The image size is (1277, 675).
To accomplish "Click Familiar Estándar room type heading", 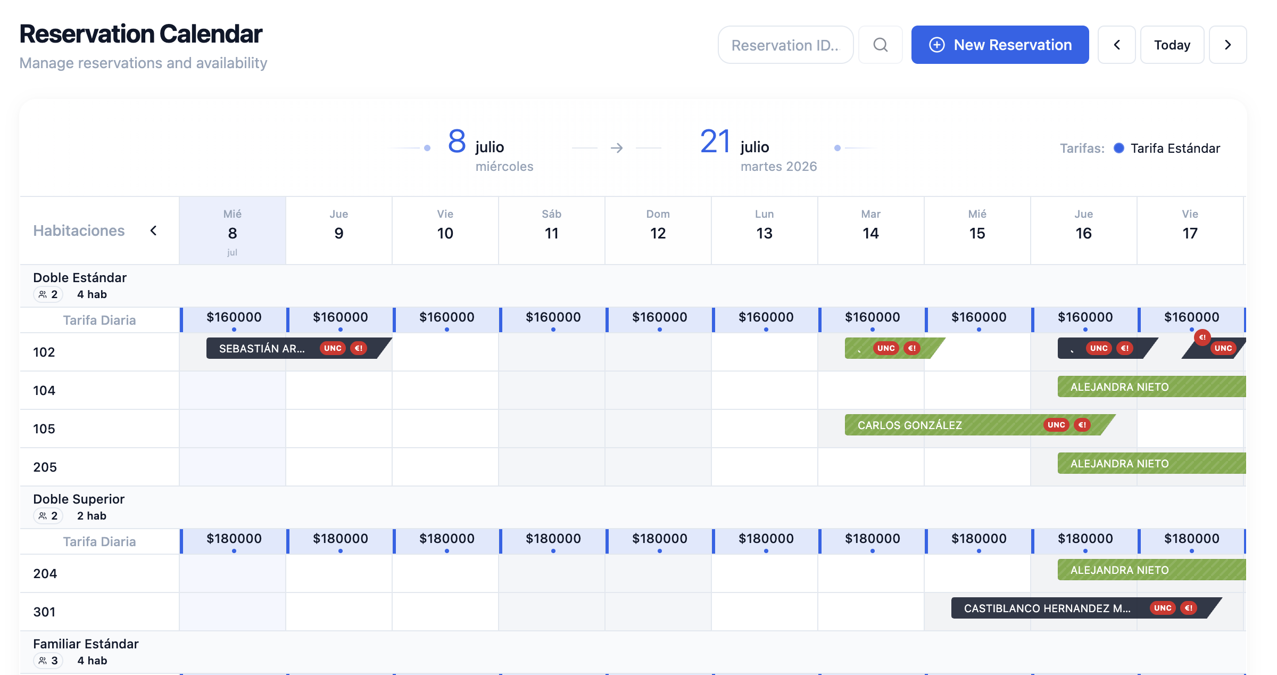I will click(86, 644).
